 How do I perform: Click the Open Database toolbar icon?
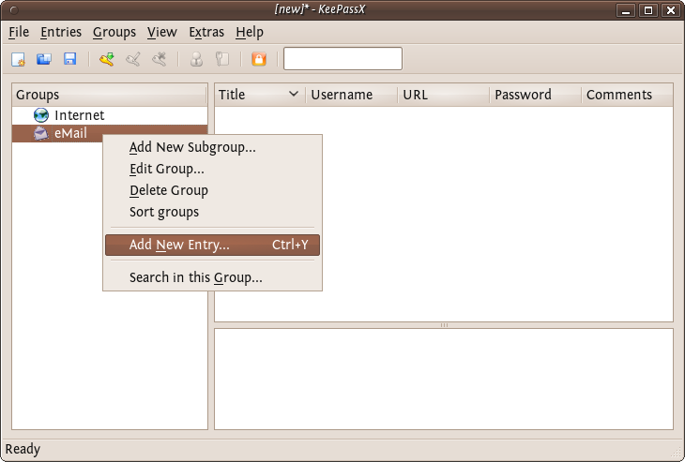[x=43, y=59]
